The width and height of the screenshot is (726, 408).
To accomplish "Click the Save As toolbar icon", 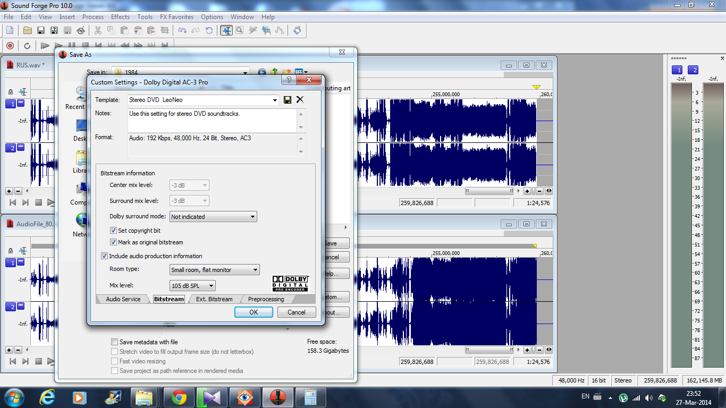I will [x=54, y=30].
